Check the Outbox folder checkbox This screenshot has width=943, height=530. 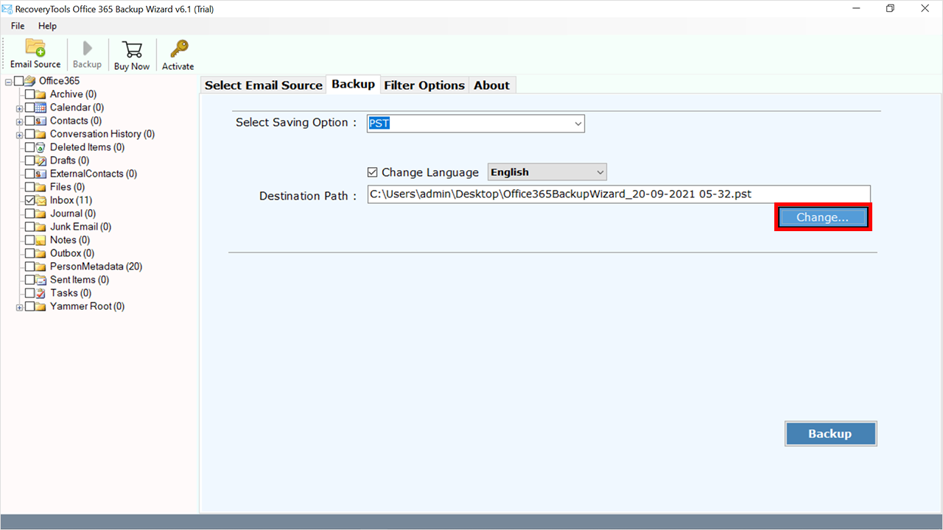click(29, 253)
